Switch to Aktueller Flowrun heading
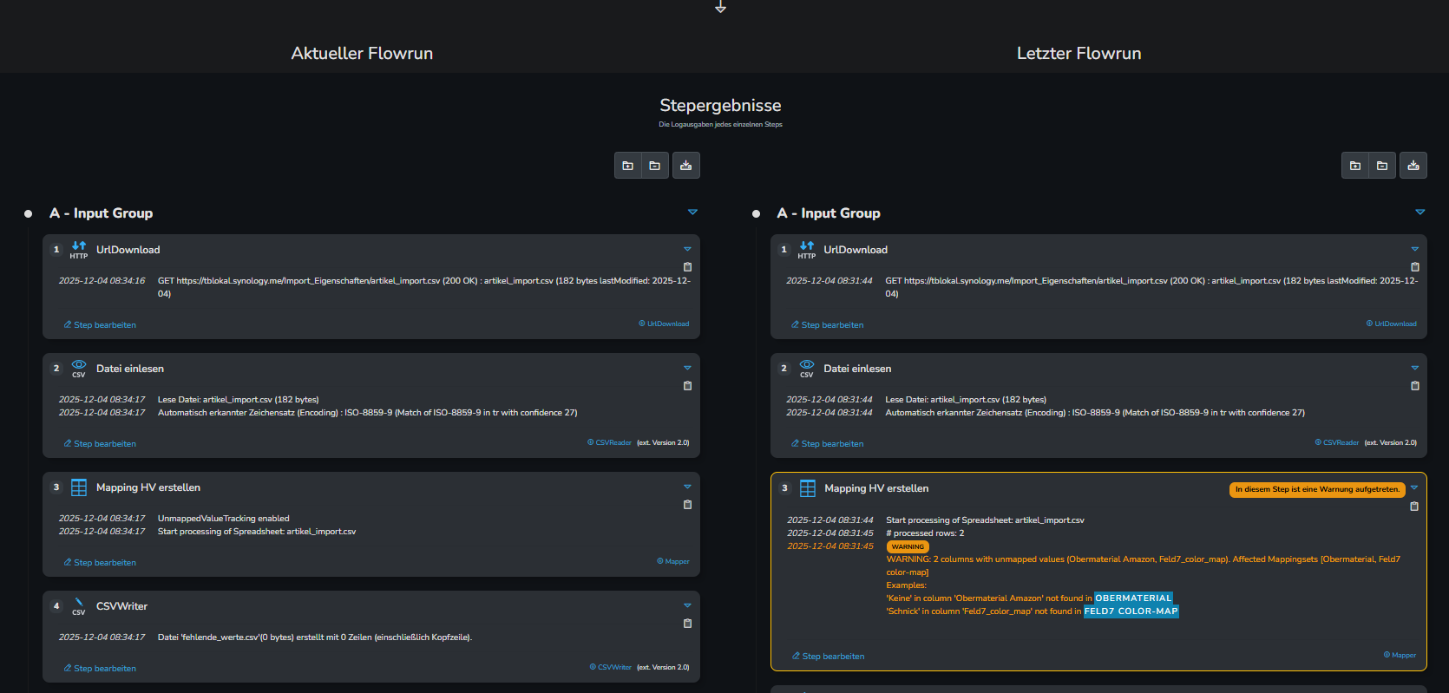1449x693 pixels. pyautogui.click(x=362, y=53)
